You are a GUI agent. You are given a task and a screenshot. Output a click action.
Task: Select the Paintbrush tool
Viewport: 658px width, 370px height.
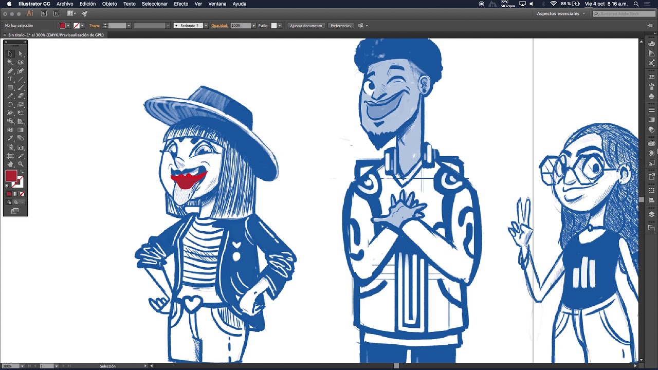(21, 87)
